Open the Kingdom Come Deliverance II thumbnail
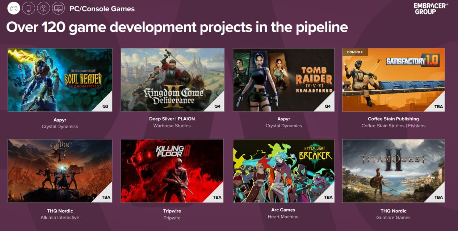This screenshot has height=231, width=458. click(x=172, y=80)
